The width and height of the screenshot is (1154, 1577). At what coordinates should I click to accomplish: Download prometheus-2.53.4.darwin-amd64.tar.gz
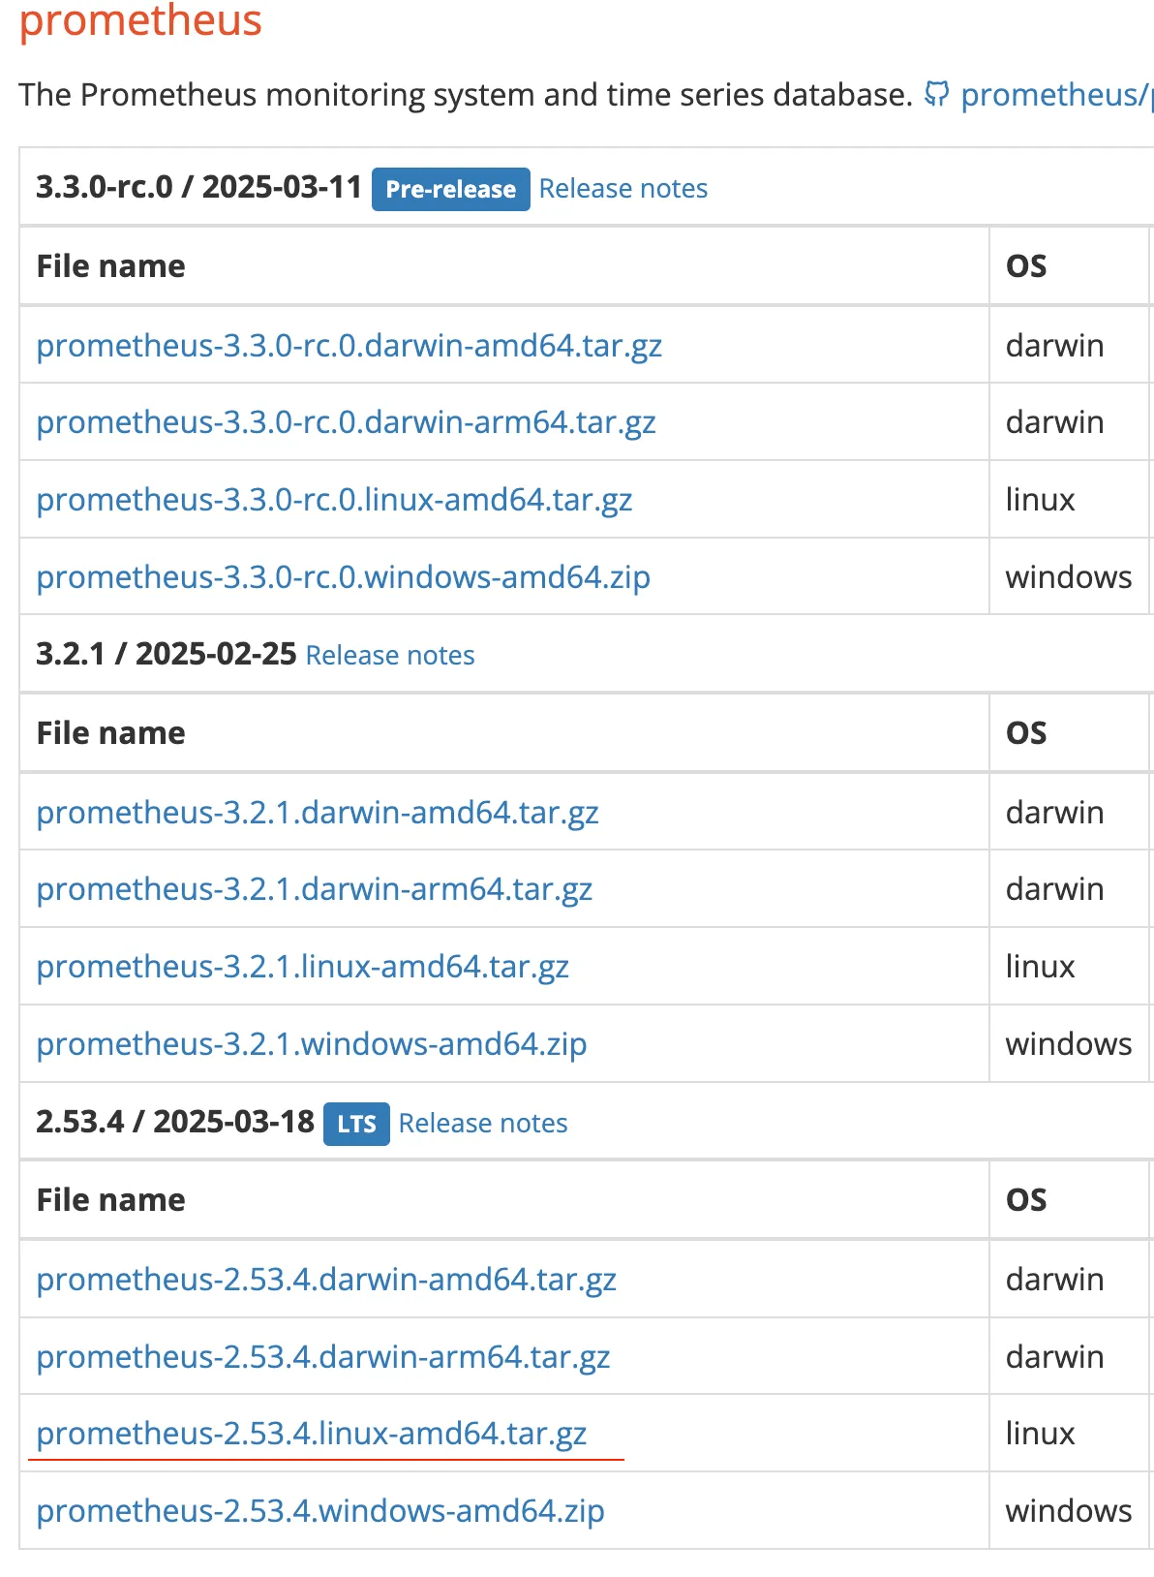coord(326,1280)
